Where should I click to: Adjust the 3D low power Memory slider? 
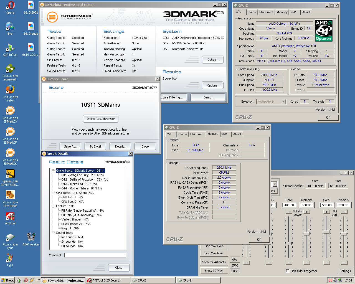[x=306, y=234]
